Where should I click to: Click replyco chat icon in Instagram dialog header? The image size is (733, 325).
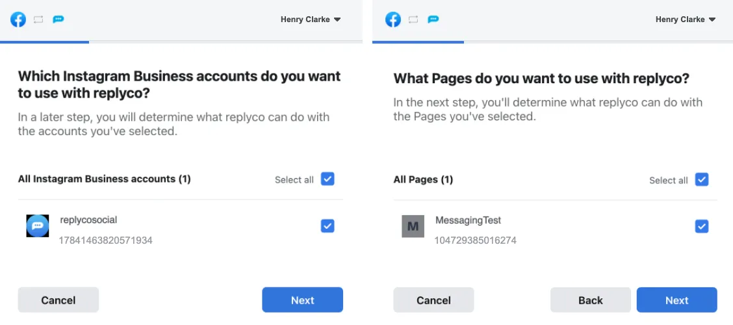(58, 19)
